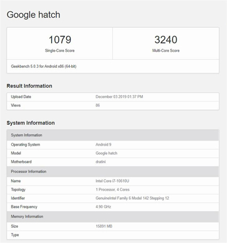Select the 1 Processor, 4 Cores value
The image size is (227, 243).
click(x=112, y=190)
